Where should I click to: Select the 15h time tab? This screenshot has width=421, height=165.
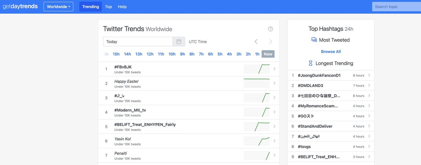coord(116,54)
